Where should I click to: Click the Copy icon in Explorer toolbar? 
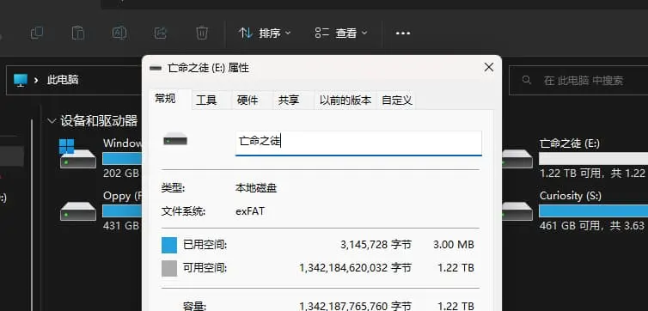pyautogui.click(x=37, y=33)
